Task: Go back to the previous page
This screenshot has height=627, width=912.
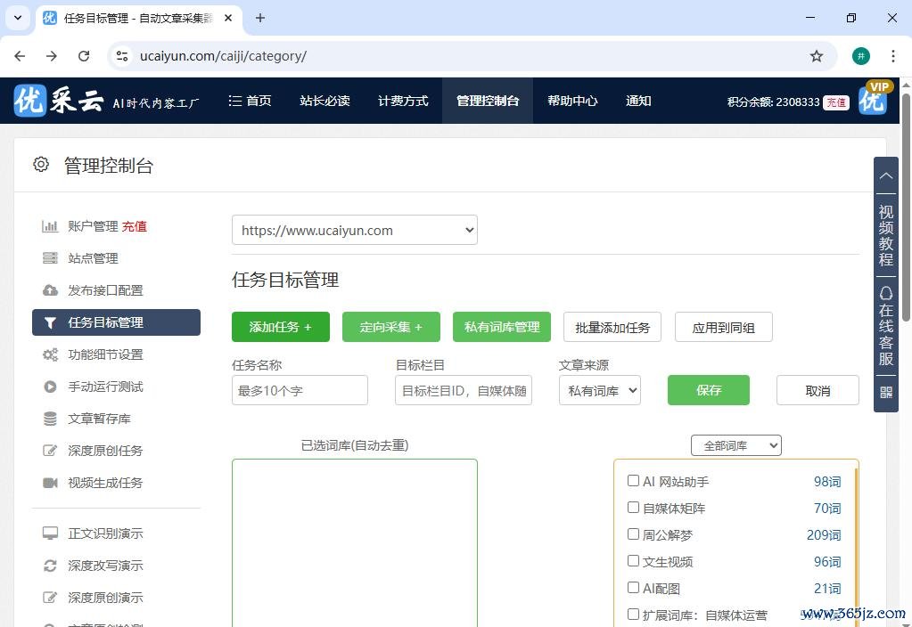Action: pyautogui.click(x=20, y=56)
